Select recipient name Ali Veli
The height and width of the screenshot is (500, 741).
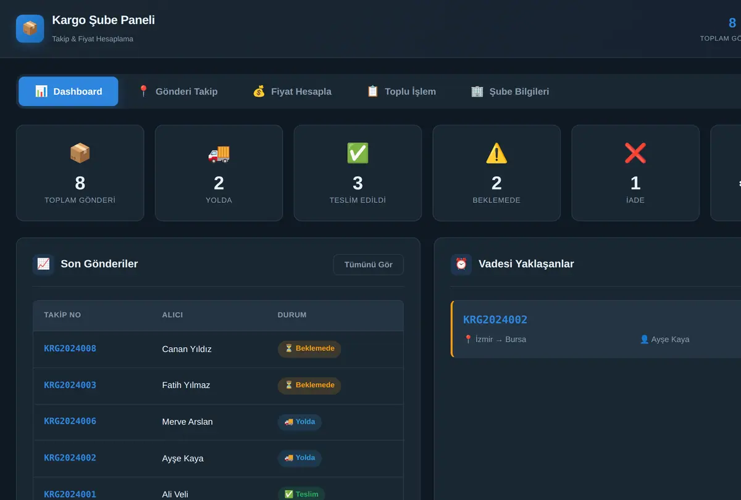pyautogui.click(x=175, y=494)
